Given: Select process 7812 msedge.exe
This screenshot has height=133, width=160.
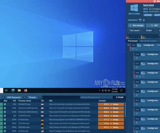Looking at the screenshot, I should (x=147, y=103).
